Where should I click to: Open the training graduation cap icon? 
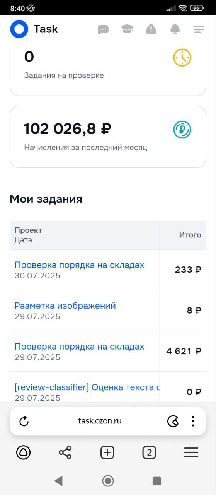point(127,29)
